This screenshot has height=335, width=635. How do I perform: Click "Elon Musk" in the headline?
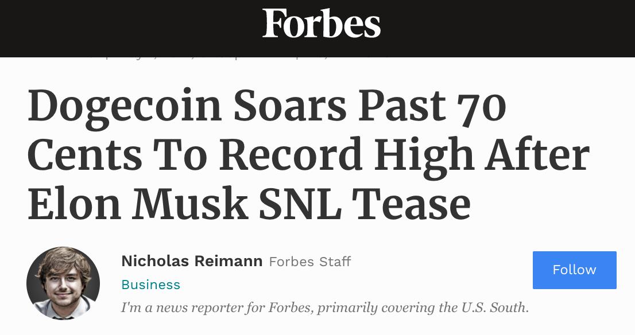138,205
